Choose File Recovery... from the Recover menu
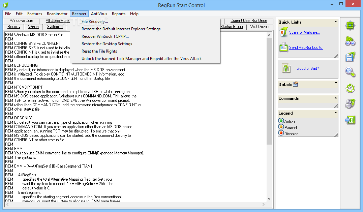This screenshot has height=212, width=363. [145, 22]
